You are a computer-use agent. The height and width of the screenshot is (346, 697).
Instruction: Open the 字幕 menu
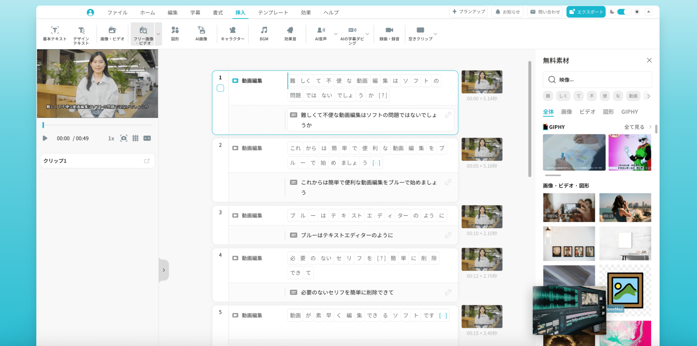(x=195, y=12)
